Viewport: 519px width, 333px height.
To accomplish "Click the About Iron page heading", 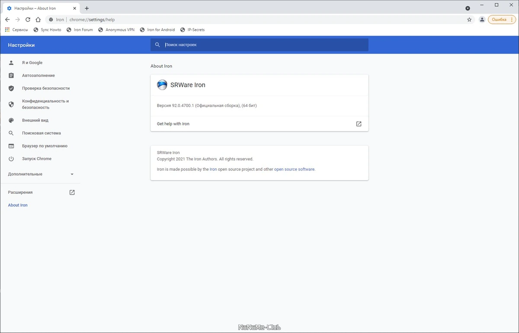I will tap(161, 66).
